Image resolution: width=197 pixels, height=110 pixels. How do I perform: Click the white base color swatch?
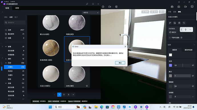(x=170, y=55)
